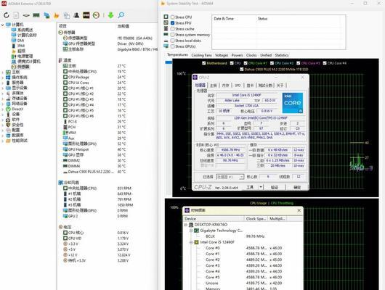Expand the 网络设备 tree node
Screen dimensions: 385x290
pyautogui.click(x=2, y=104)
